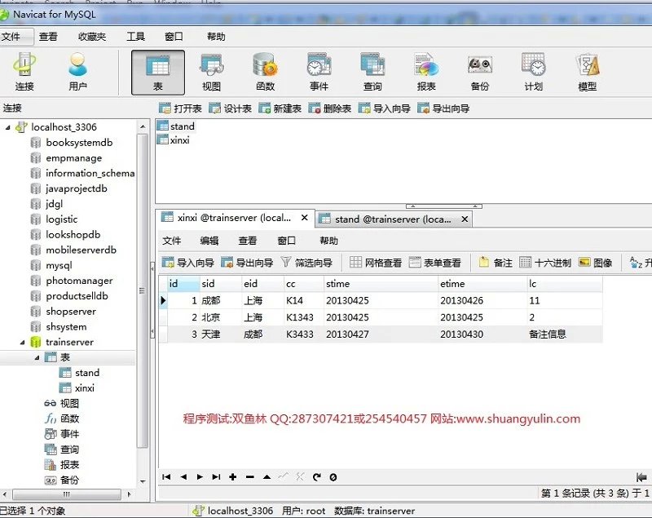Click 设计表 (Design Table) button
The height and width of the screenshot is (518, 652).
[230, 108]
